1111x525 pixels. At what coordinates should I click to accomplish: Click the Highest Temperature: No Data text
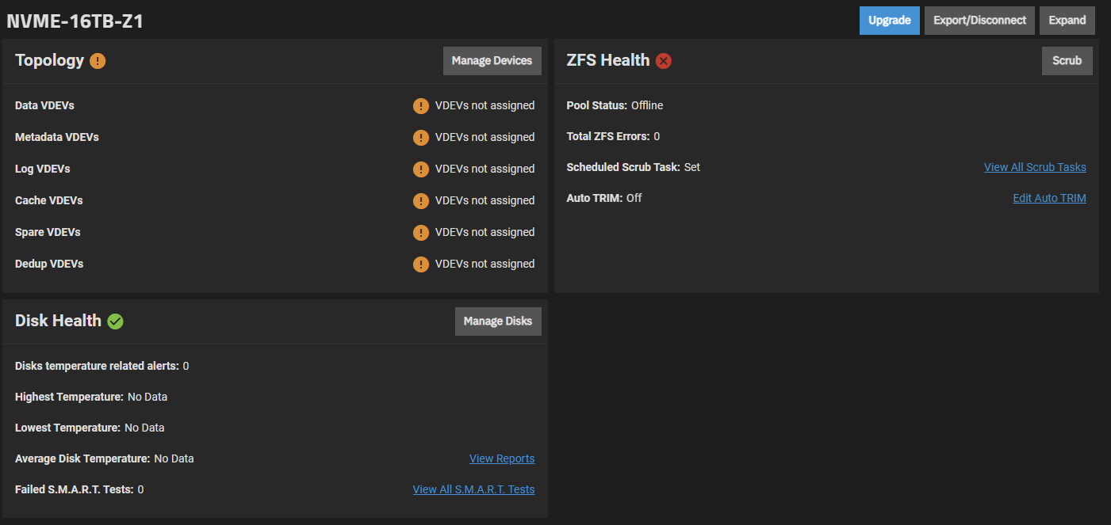tap(91, 397)
